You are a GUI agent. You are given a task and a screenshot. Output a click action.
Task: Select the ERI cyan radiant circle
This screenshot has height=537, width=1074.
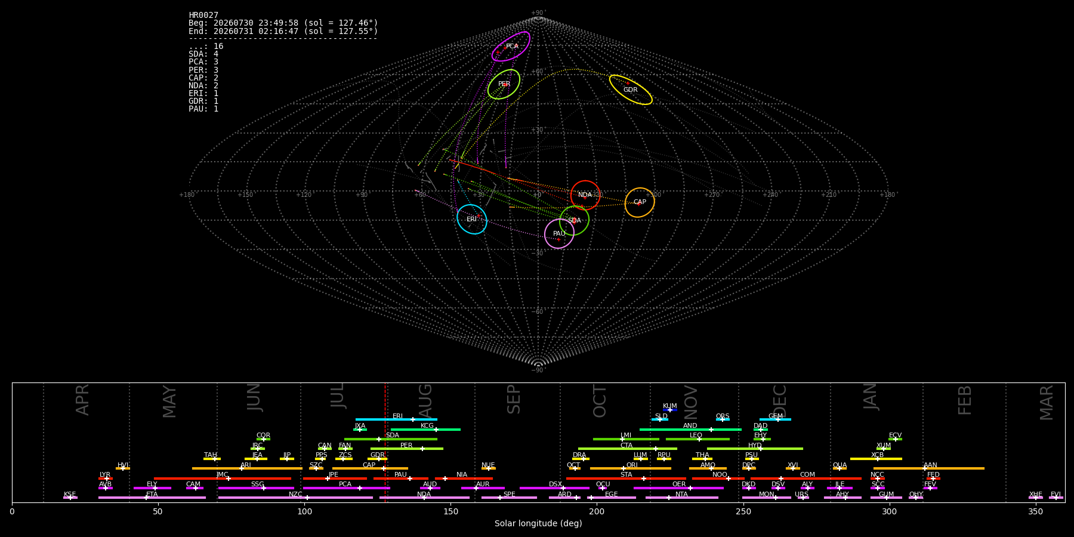tap(472, 219)
